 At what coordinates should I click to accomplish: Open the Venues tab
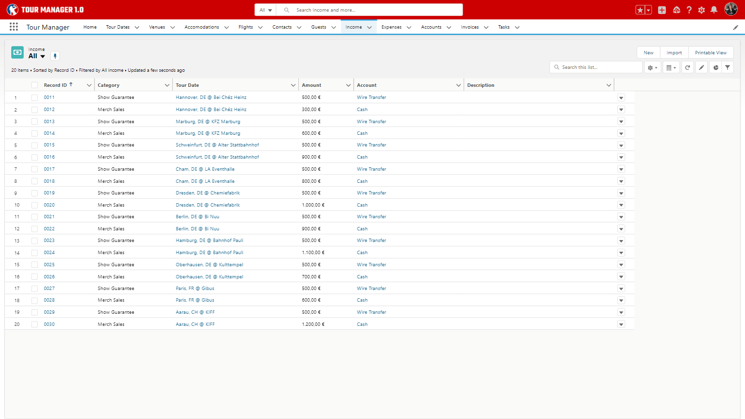(157, 27)
